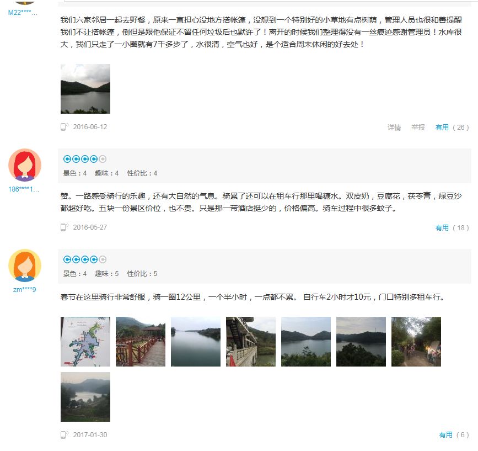Click the mobile phone icon beside 2017-01-30

click(x=64, y=435)
